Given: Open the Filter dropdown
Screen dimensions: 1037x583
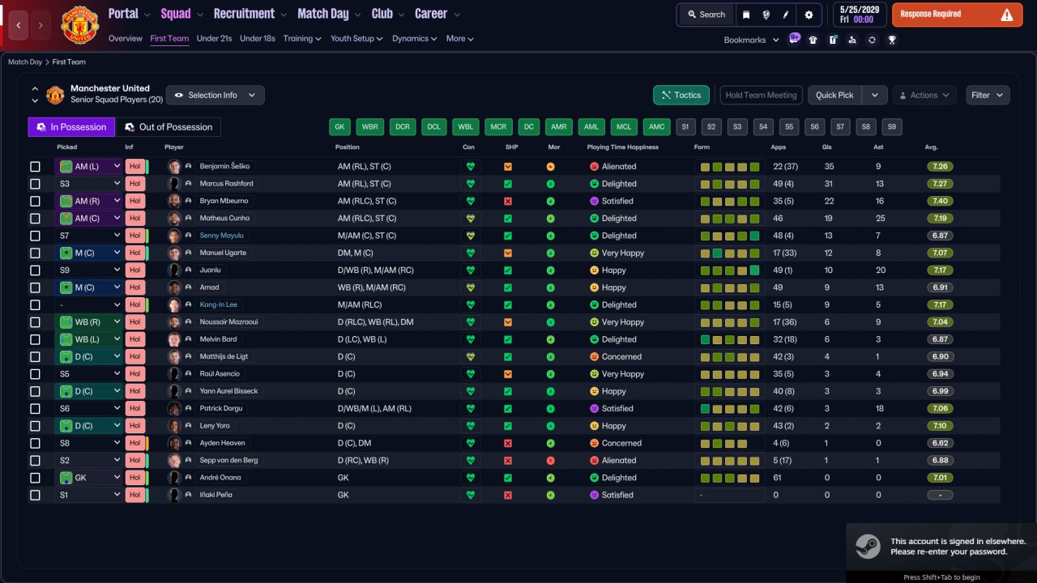Looking at the screenshot, I should coord(988,96).
